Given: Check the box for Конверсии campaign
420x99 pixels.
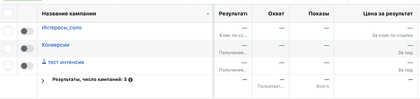Looking at the screenshot, I should pyautogui.click(x=8, y=48).
